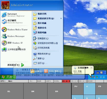Open Help and Support (帮助和支持)
Image resolution: width=107 pixels, height=99 pixels.
coord(42,54)
